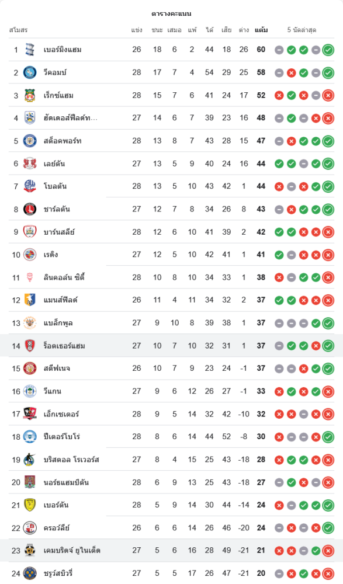The width and height of the screenshot is (343, 584).
Task: Click the Rotherham crest in highlighted row 14
Action: [30, 346]
